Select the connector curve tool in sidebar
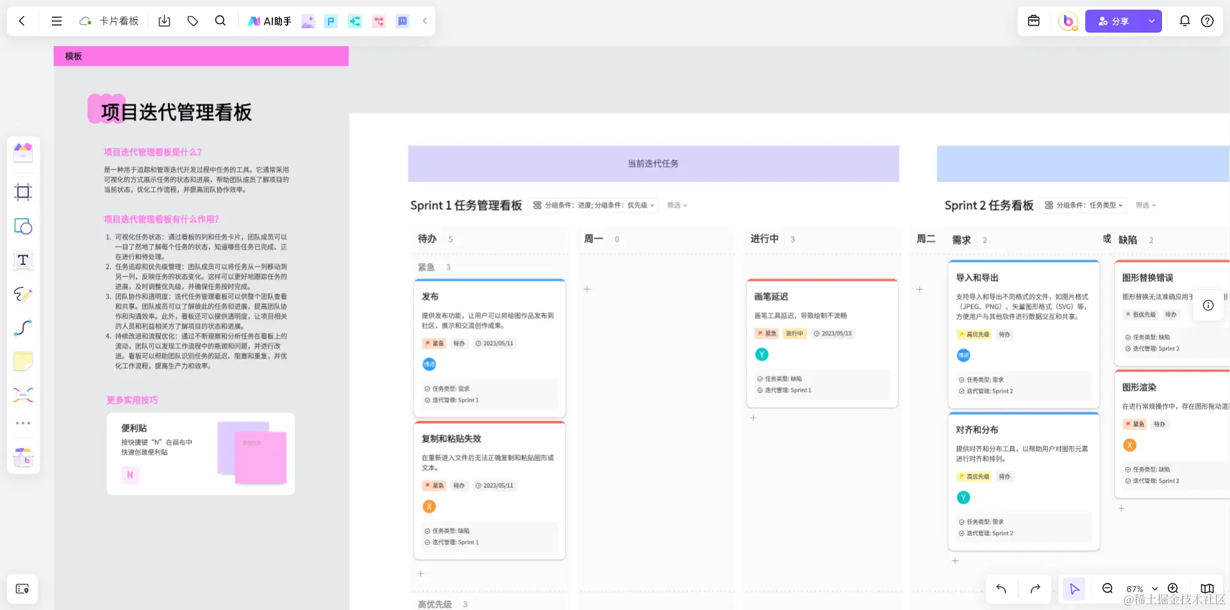 (23, 328)
